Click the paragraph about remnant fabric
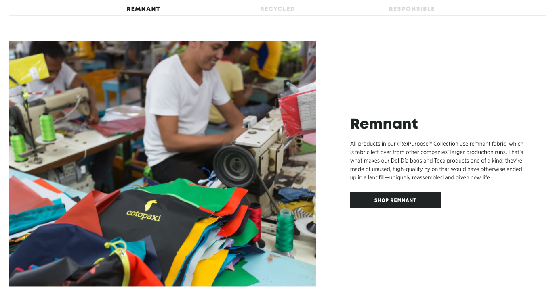Image resolution: width=555 pixels, height=296 pixels. click(437, 161)
